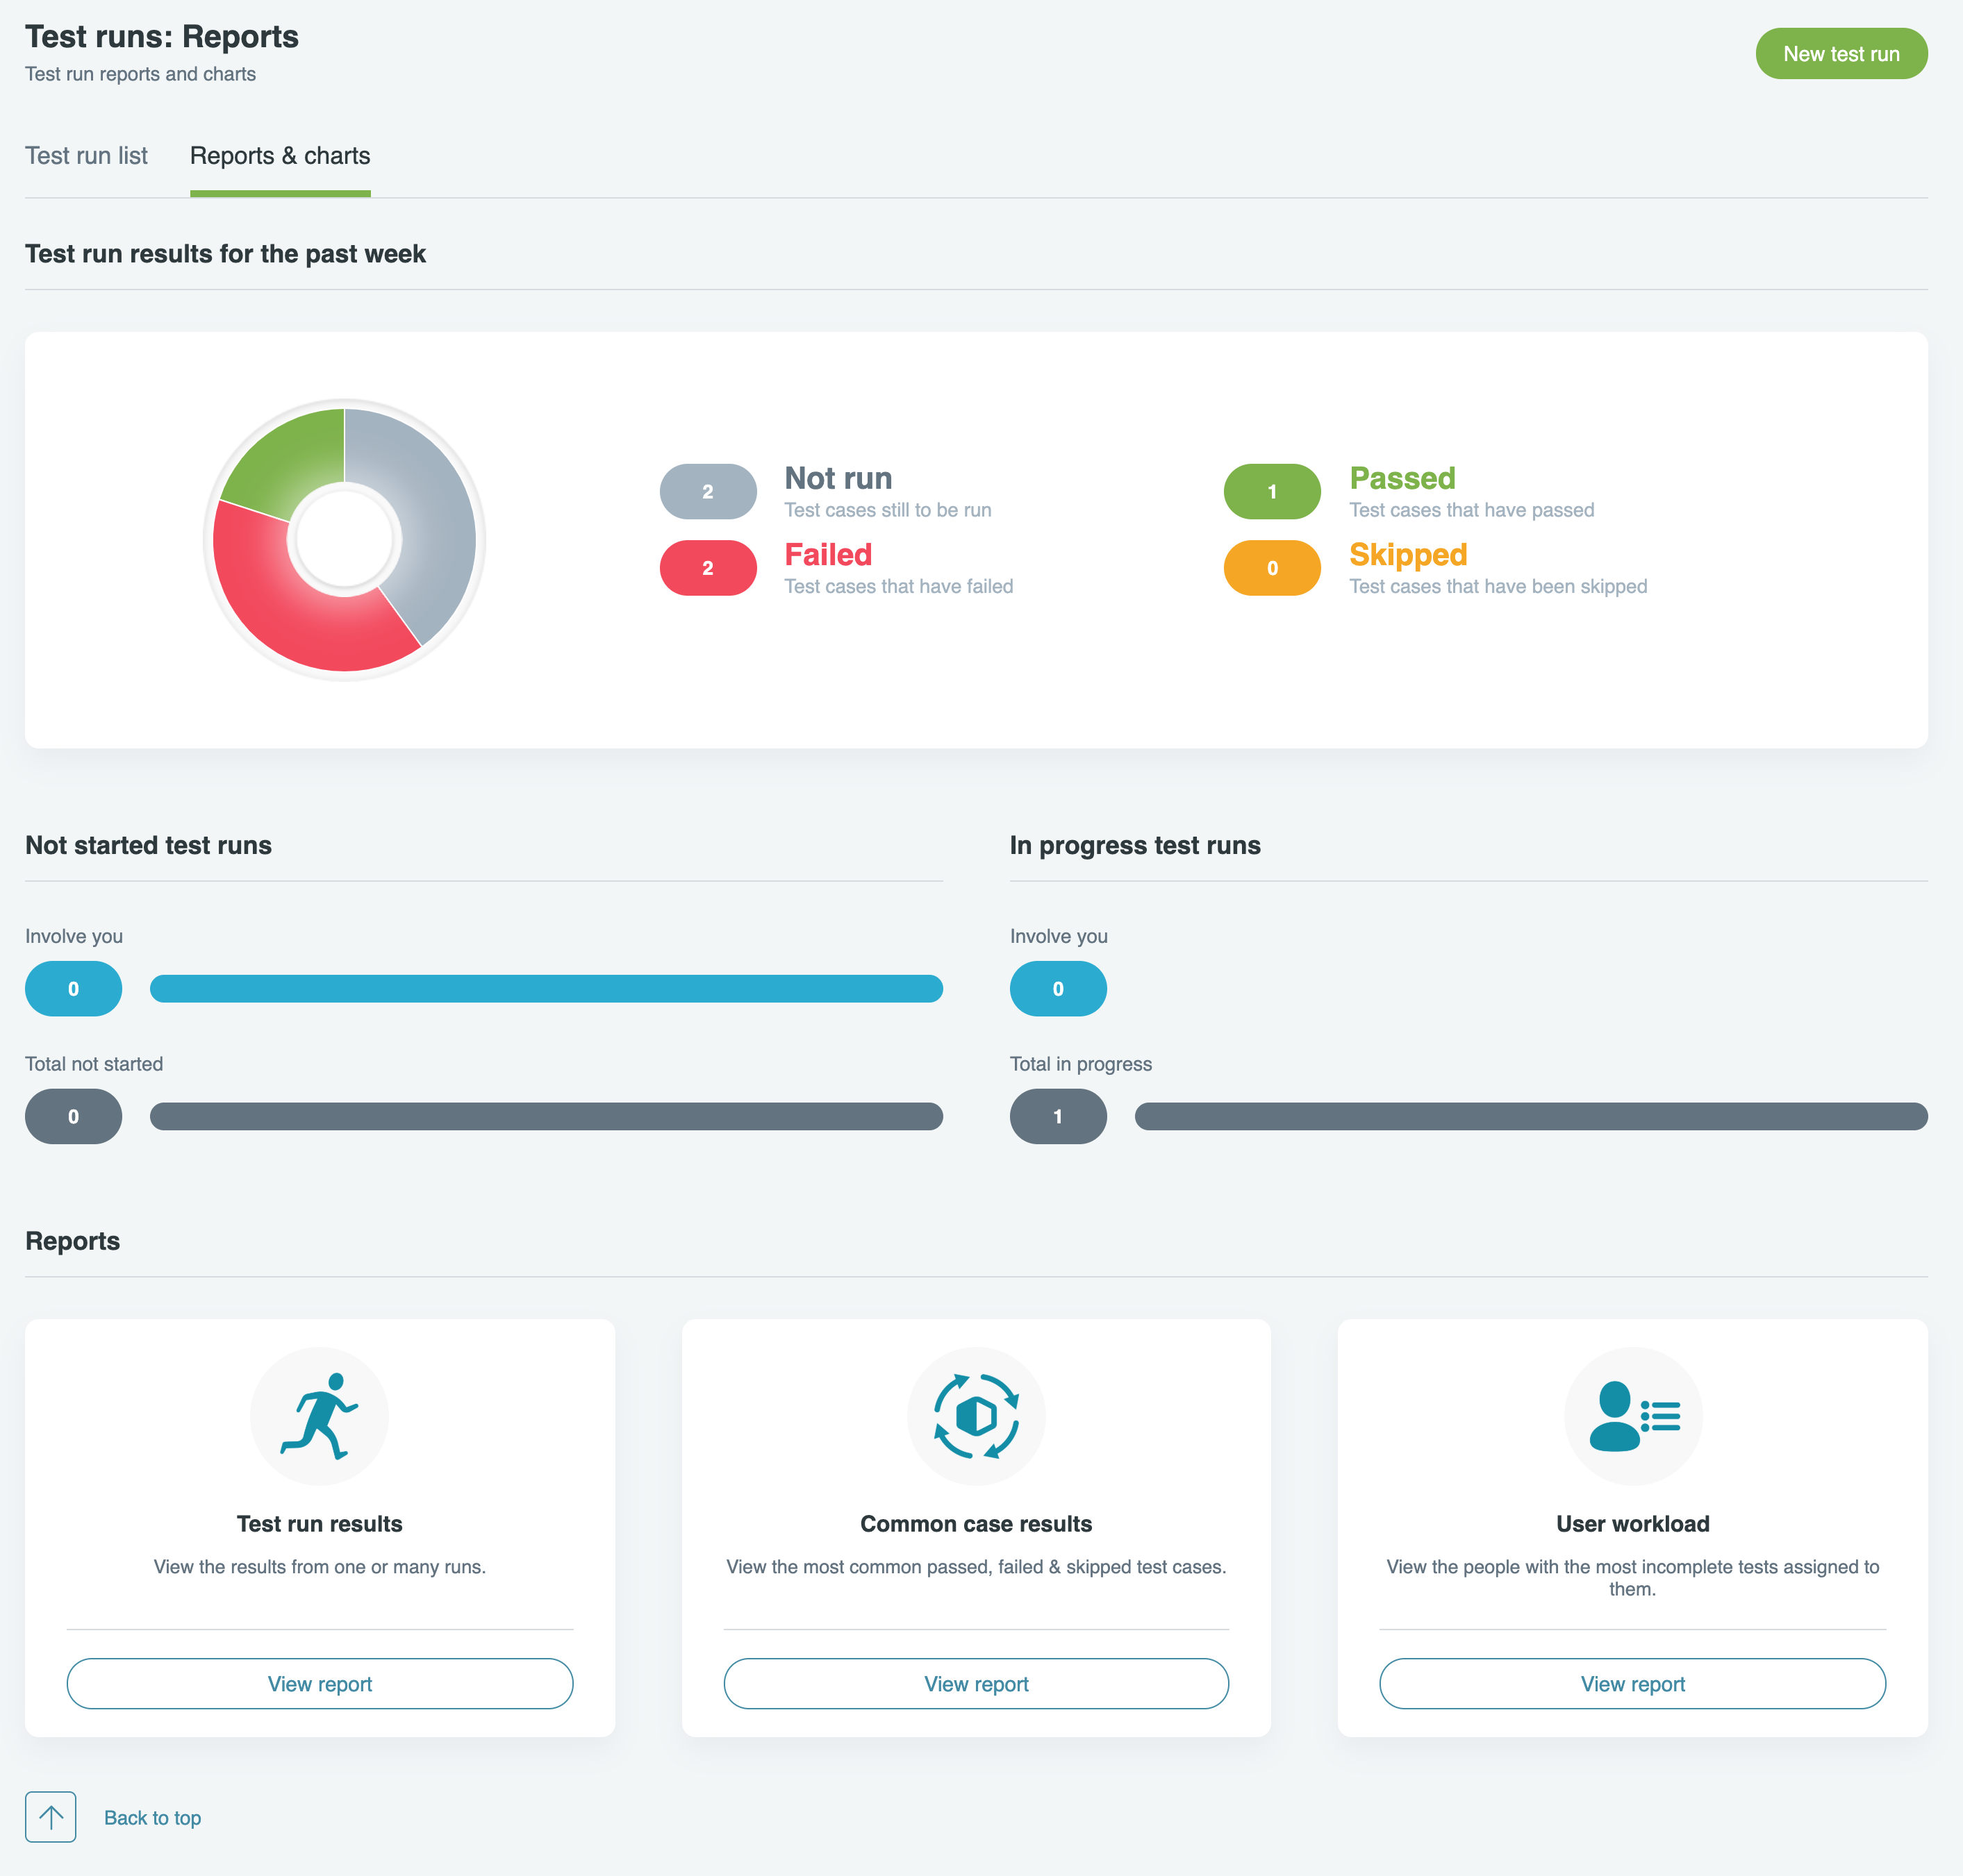Click the orange Skipped count badge
Image resolution: width=1963 pixels, height=1876 pixels.
pyautogui.click(x=1272, y=568)
